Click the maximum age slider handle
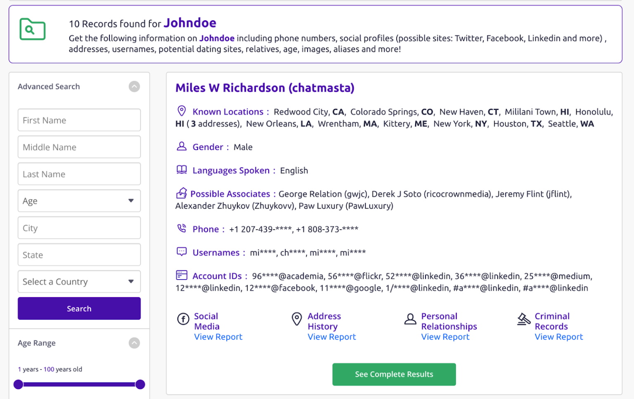 (140, 385)
